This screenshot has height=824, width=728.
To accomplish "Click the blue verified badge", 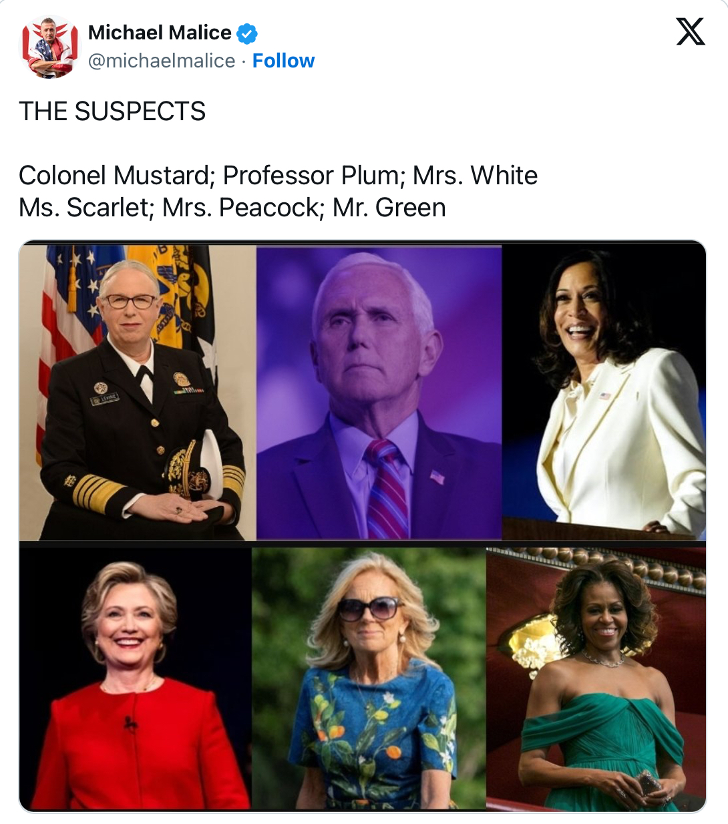I will click(x=247, y=33).
